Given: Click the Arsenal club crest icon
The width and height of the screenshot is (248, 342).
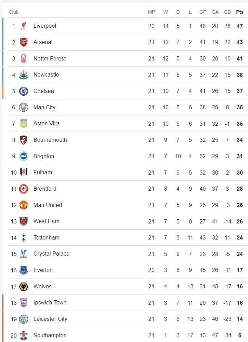Looking at the screenshot, I should (23, 42).
